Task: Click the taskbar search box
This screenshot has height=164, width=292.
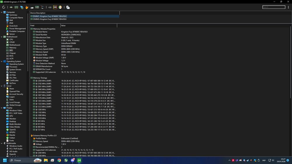Action: click(x=25, y=160)
